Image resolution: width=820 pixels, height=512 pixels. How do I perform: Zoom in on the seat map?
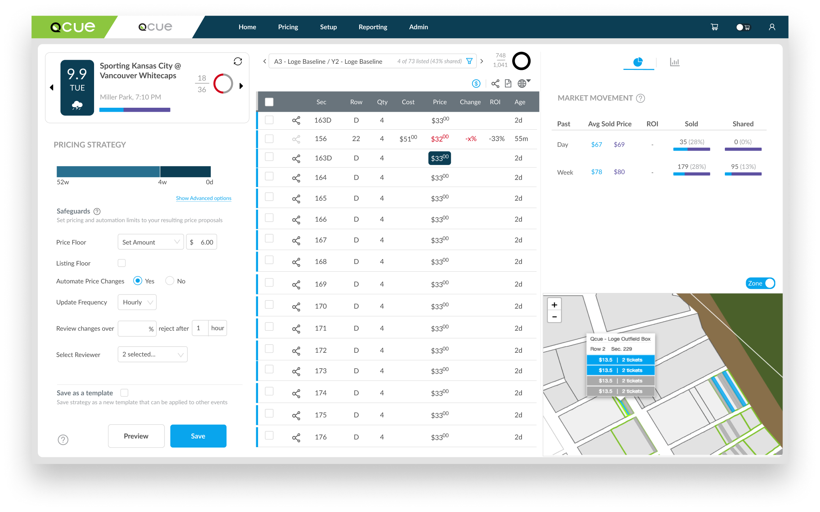click(x=554, y=305)
